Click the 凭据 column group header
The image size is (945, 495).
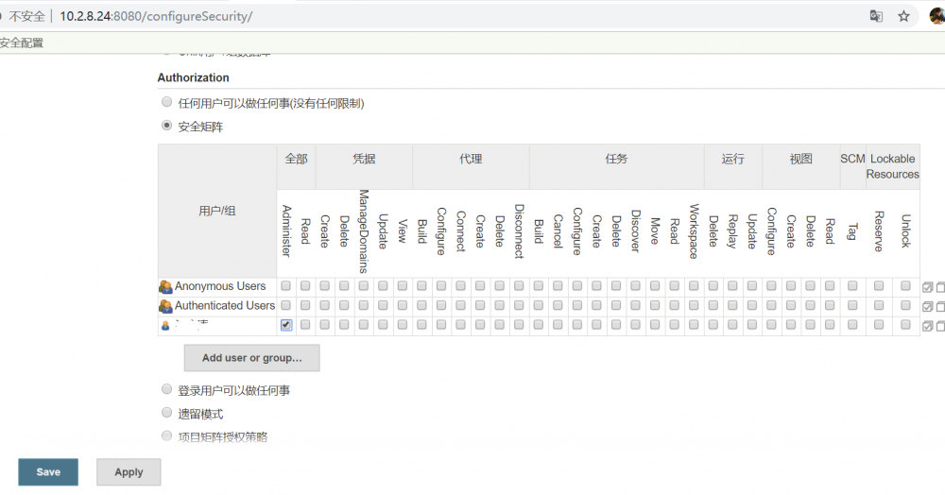pos(364,159)
